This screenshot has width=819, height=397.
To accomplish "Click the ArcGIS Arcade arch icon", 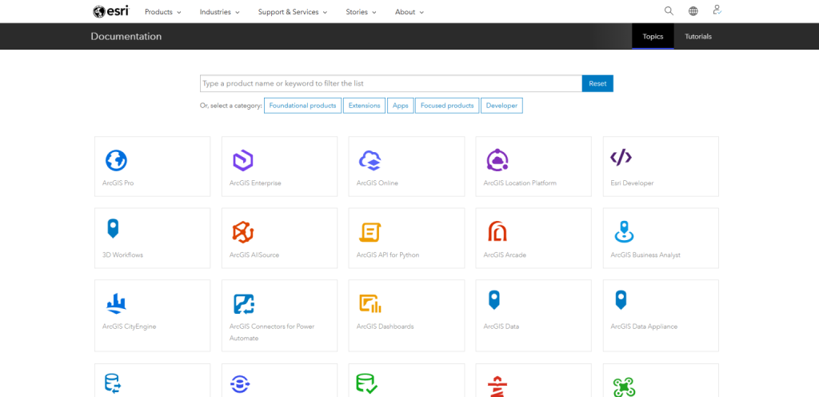I will click(x=497, y=231).
